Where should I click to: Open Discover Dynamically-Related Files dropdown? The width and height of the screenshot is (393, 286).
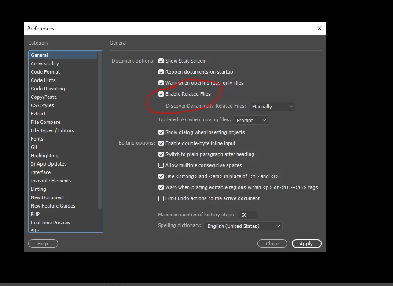point(272,107)
